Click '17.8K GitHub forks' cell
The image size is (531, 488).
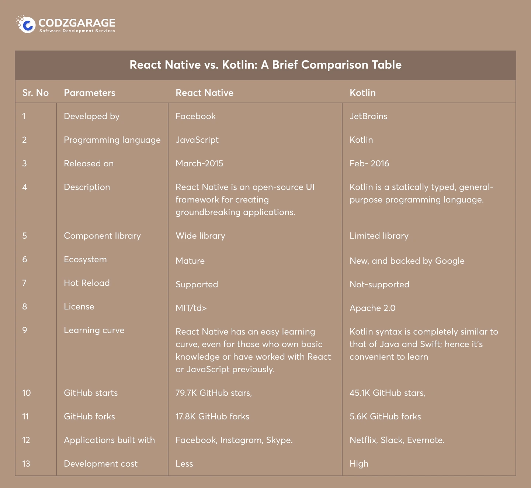click(212, 416)
